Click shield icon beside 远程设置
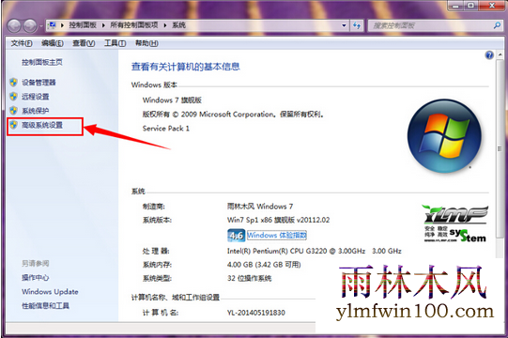This screenshot has width=508, height=338. coord(13,97)
